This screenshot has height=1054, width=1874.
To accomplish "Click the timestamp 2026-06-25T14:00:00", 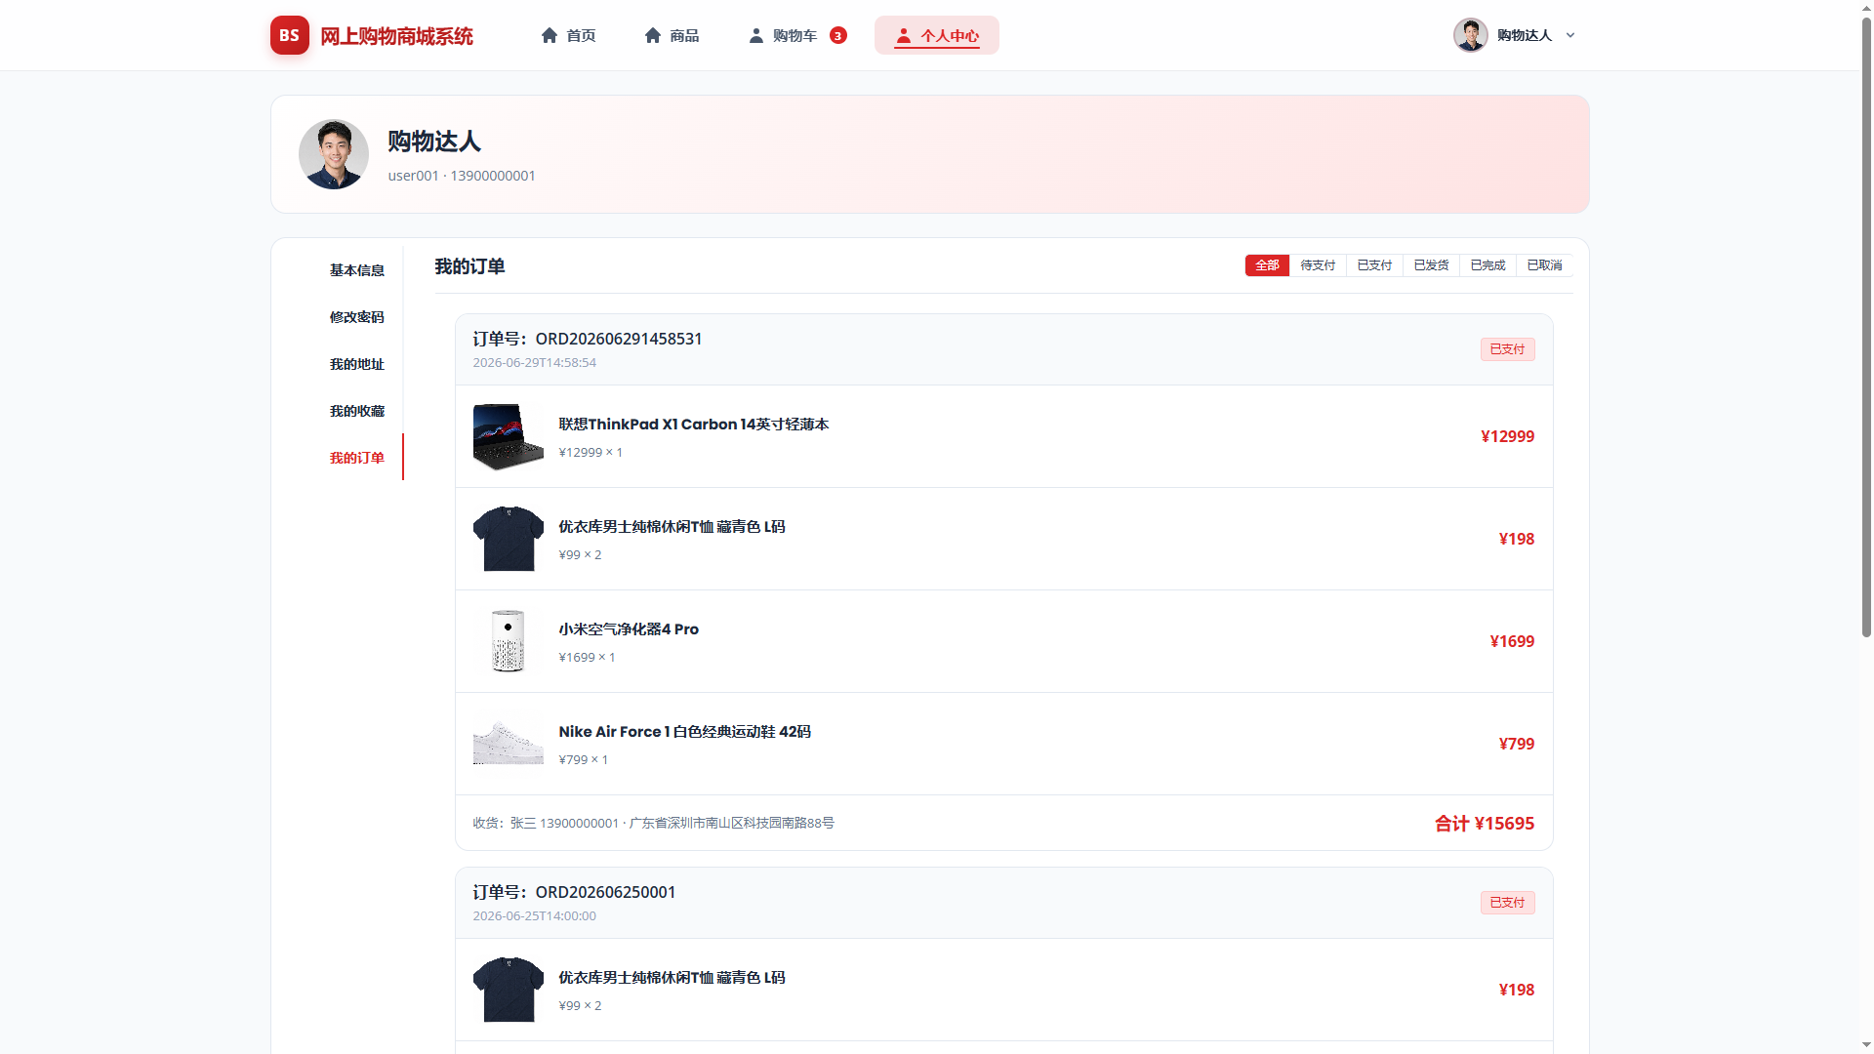I will [x=535, y=915].
